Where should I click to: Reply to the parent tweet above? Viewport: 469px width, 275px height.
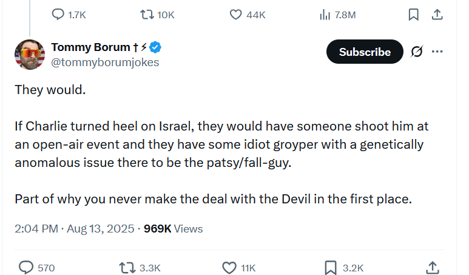pyautogui.click(x=59, y=15)
